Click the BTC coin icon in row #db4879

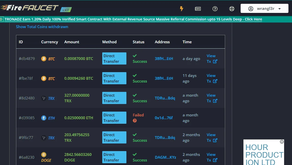pyautogui.click(x=43, y=59)
